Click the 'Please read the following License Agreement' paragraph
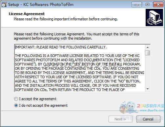Screen dimensions: 165x127 pyautogui.click(x=76, y=36)
